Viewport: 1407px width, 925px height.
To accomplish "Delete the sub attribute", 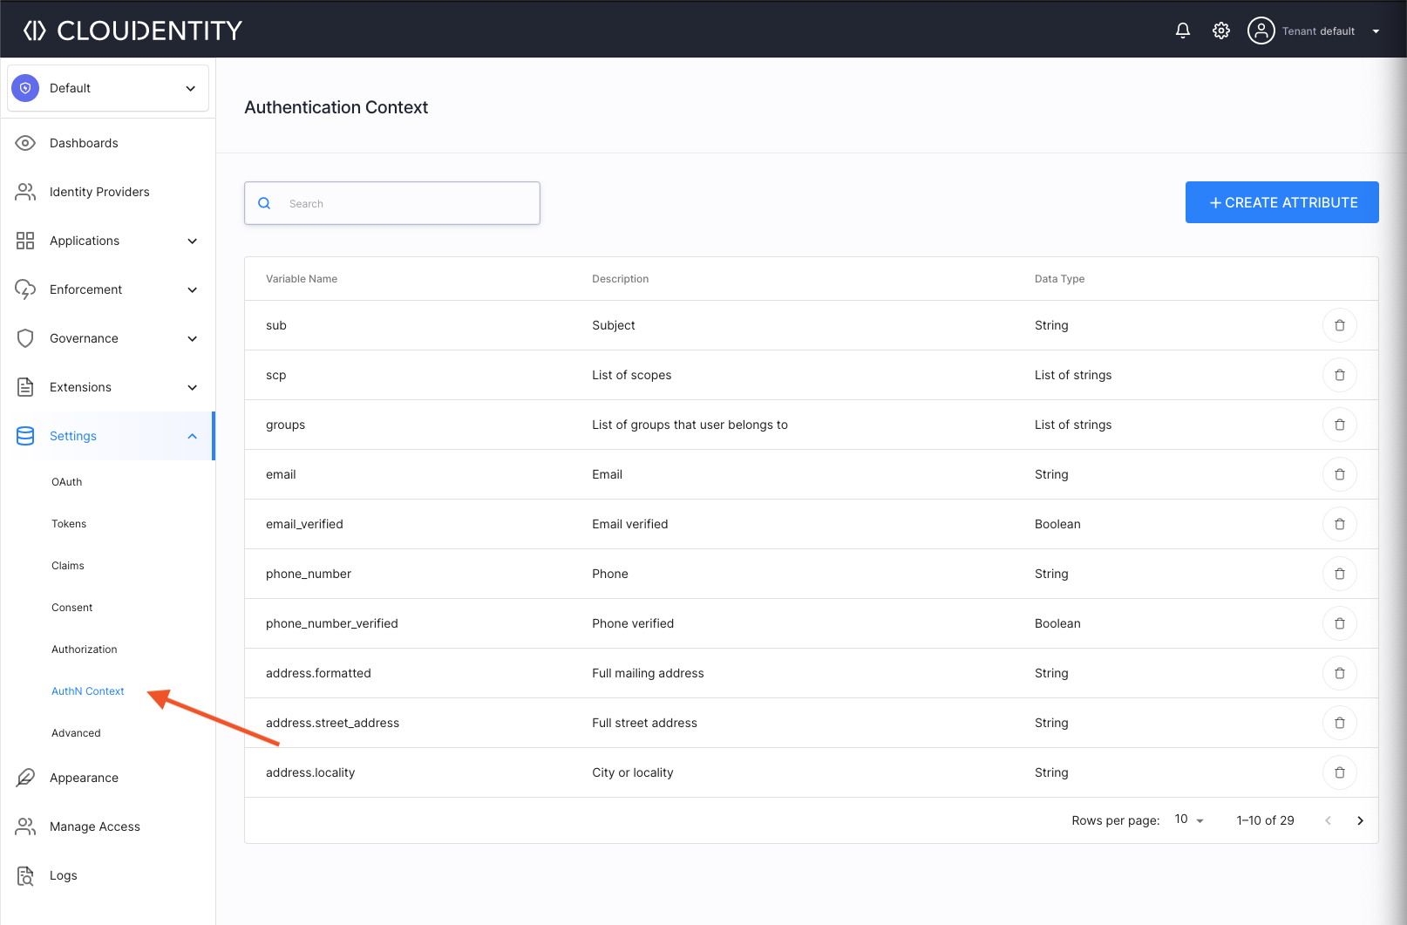I will pos(1340,325).
